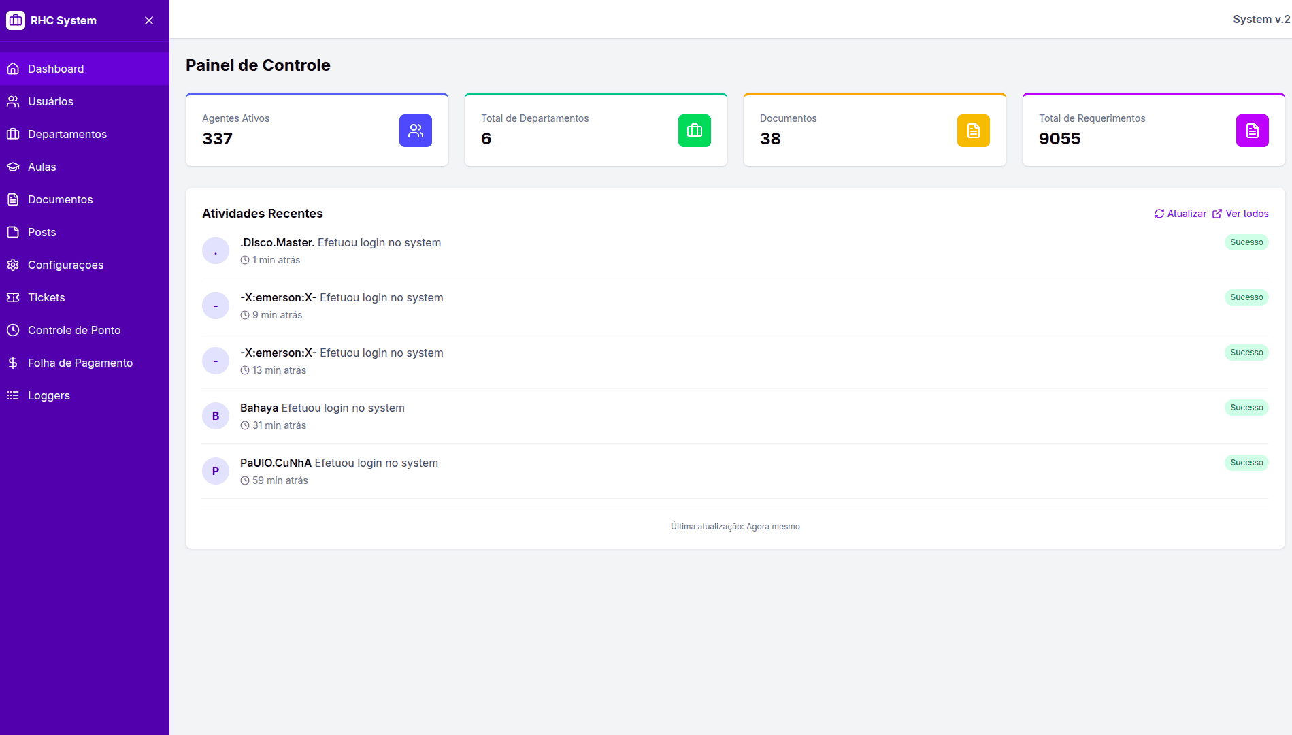Click Sucesso badge on the Bahaya login entry
This screenshot has width=1292, height=735.
tap(1246, 408)
